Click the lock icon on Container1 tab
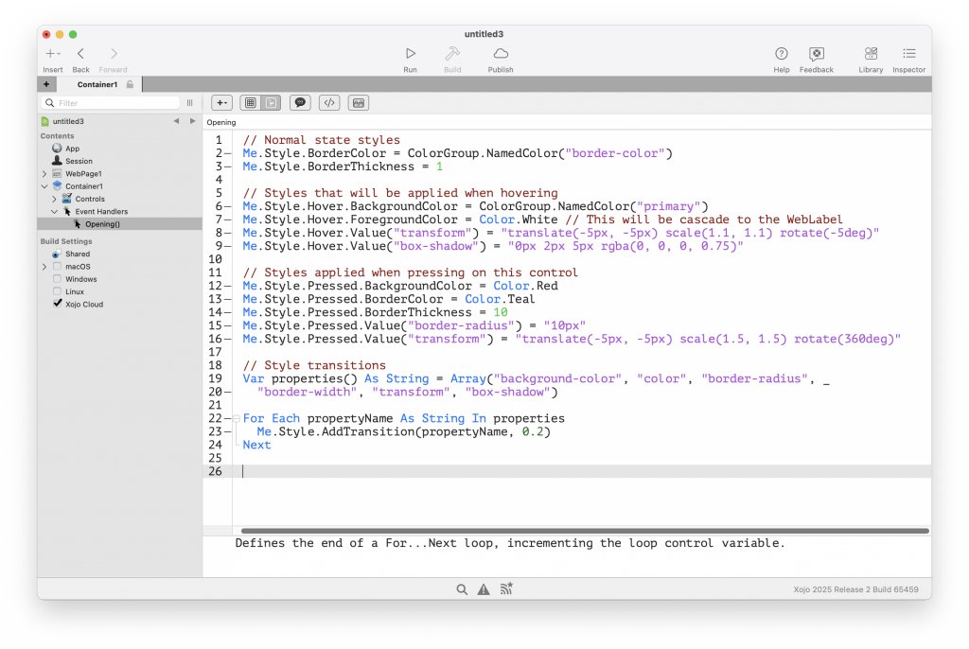The width and height of the screenshot is (969, 649). click(130, 84)
